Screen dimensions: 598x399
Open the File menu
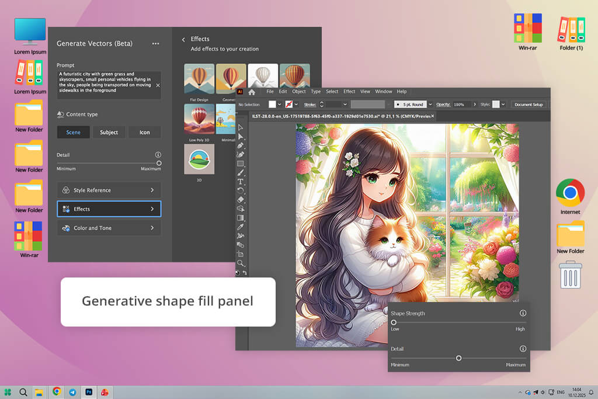click(270, 92)
